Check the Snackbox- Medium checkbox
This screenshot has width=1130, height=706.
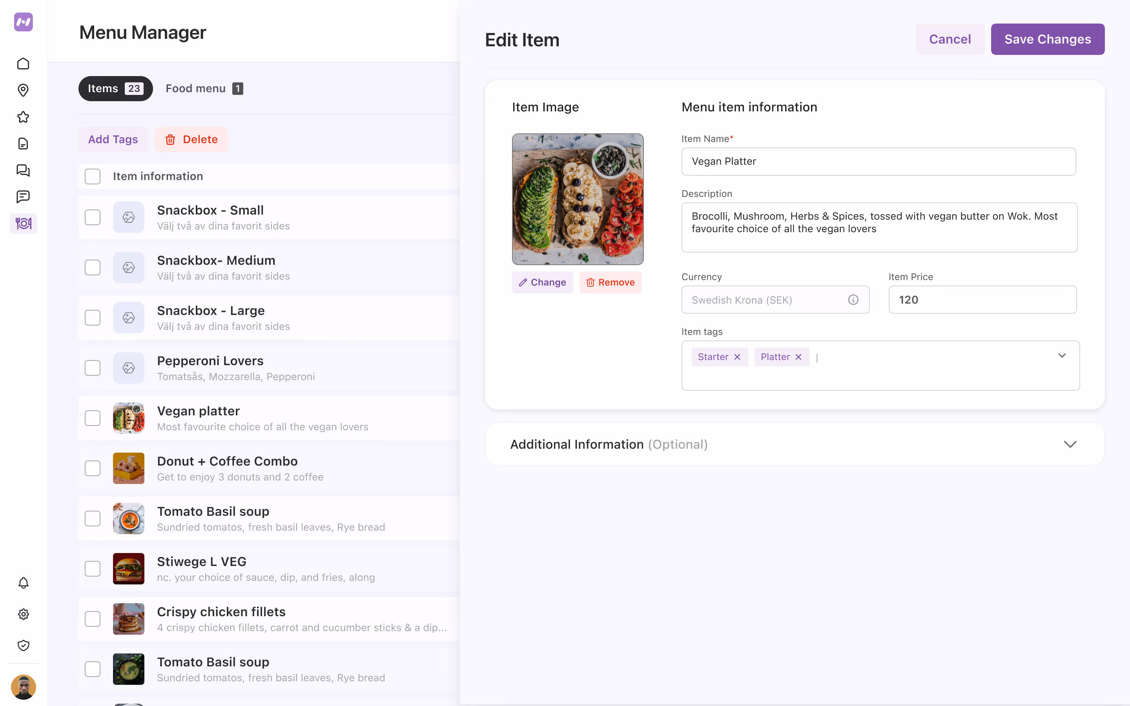tap(93, 267)
